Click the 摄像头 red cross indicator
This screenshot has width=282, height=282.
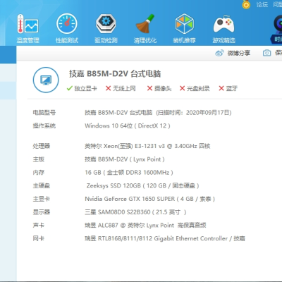coord(149,88)
